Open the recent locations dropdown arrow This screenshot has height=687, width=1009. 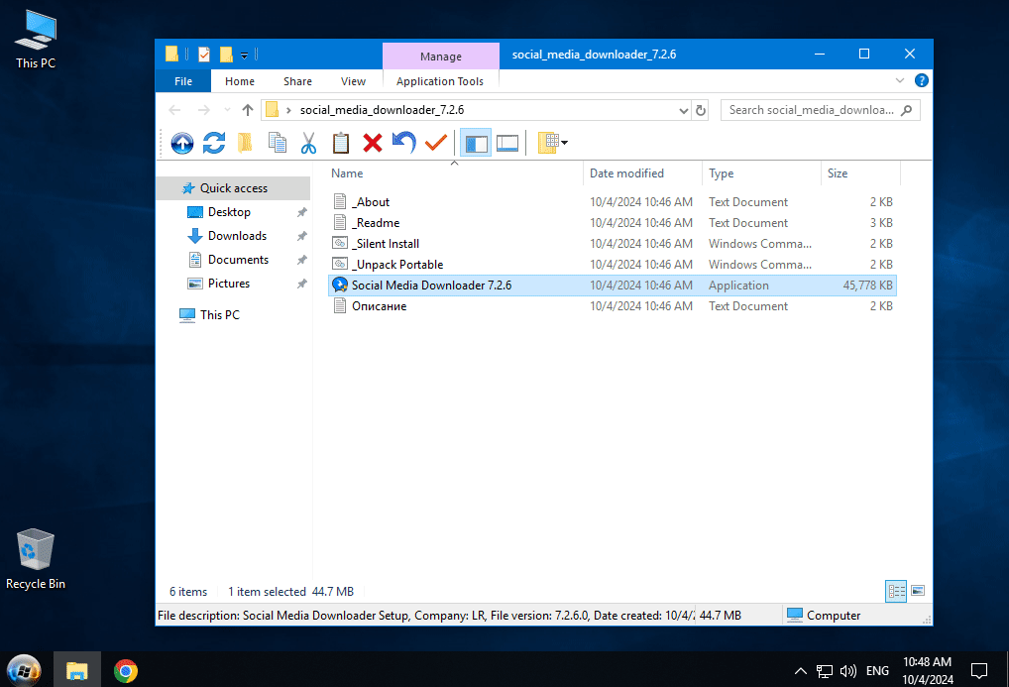227,110
